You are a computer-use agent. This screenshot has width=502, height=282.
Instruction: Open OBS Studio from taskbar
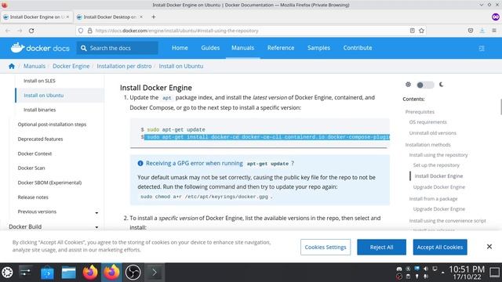pos(133,273)
